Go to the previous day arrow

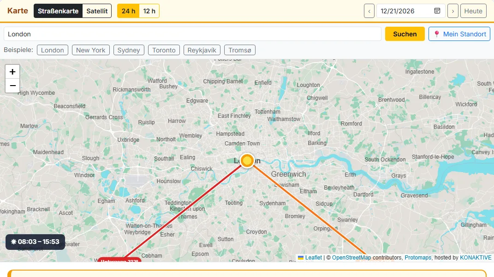point(369,11)
